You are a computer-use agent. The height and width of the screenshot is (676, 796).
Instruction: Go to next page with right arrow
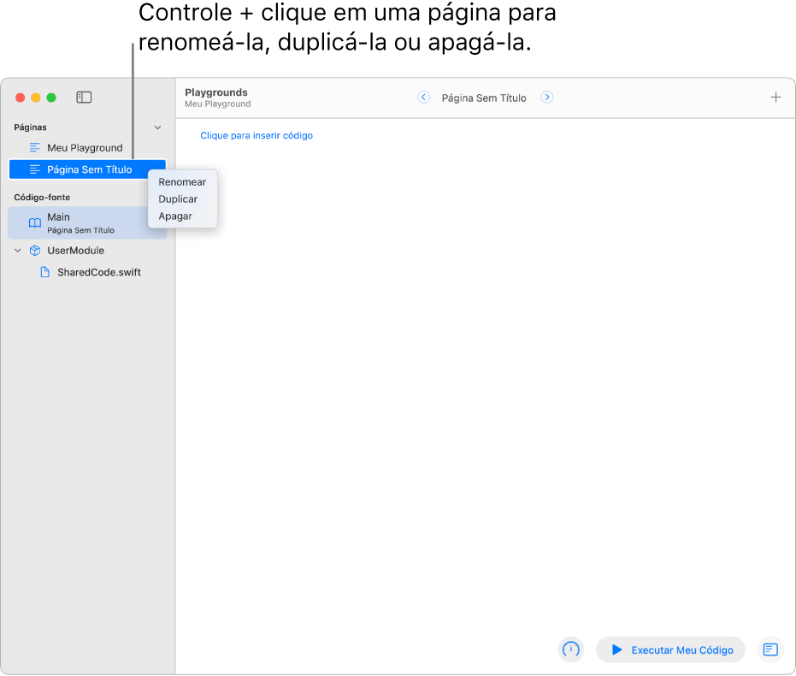[x=546, y=97]
